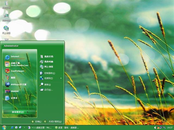Select the 我的文档 desktop icon

pyautogui.click(x=6, y=5)
